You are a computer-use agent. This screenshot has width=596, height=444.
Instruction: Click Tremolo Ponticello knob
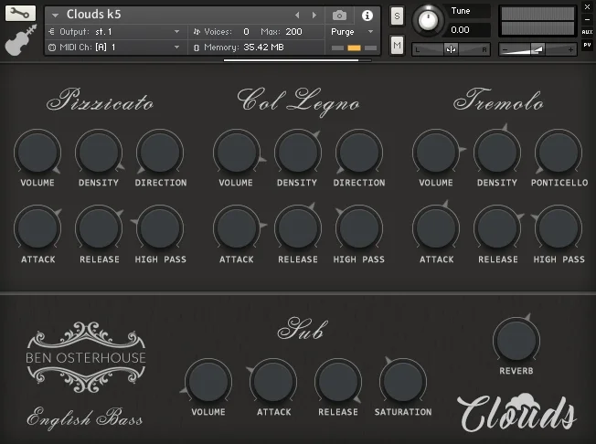(559, 153)
